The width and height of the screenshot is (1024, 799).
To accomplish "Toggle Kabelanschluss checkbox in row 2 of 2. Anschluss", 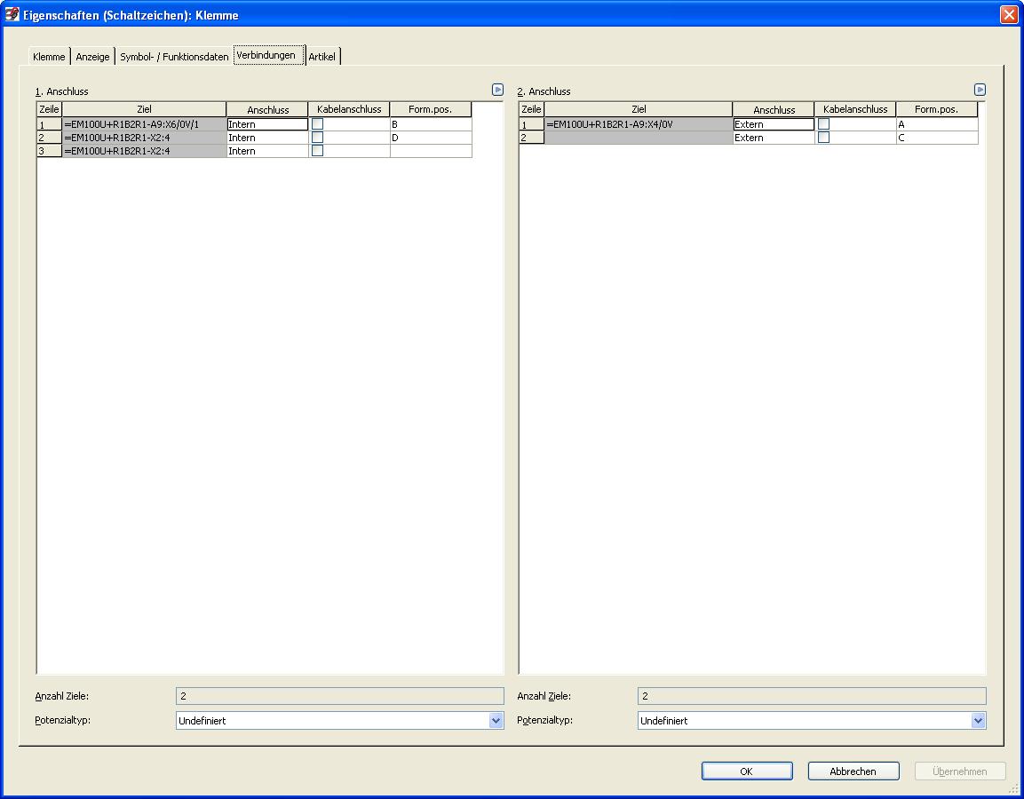I will point(823,137).
